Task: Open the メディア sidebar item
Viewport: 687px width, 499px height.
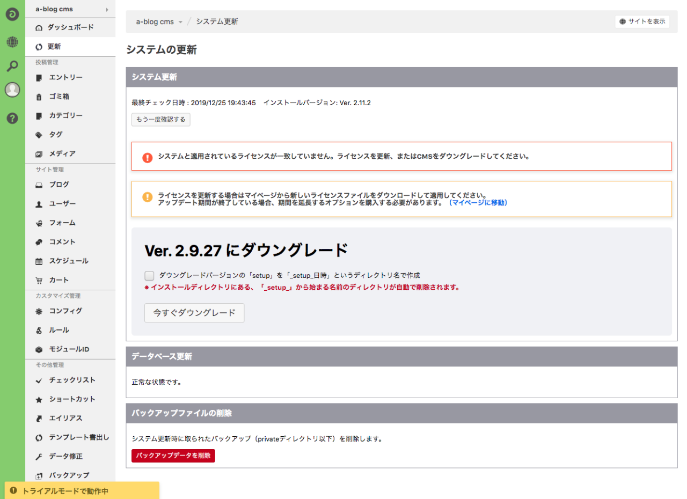Action: click(x=62, y=153)
